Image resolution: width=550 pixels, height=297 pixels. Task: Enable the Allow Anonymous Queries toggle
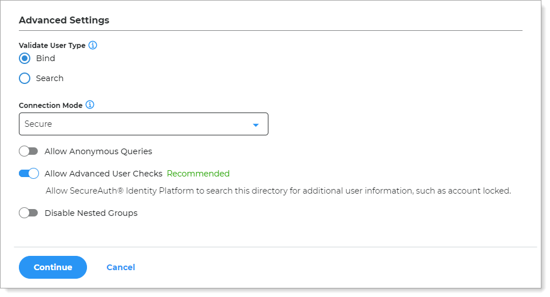tap(28, 151)
